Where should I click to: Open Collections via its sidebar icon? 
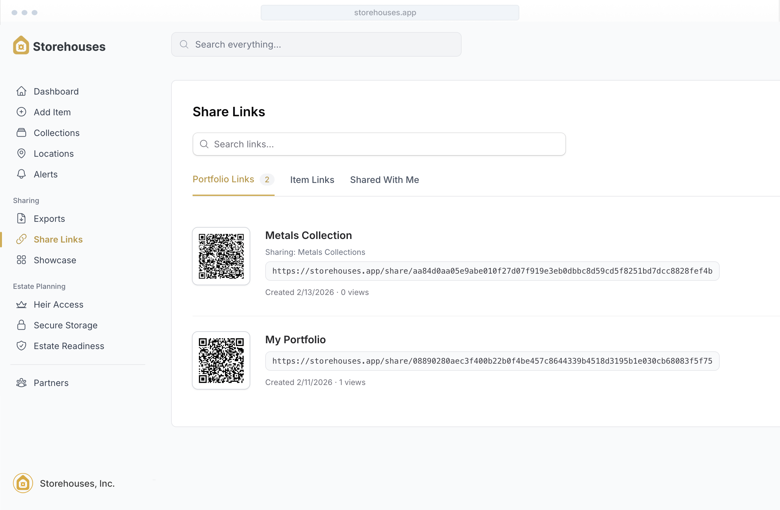(21, 132)
